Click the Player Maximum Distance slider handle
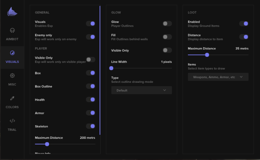260x160 pixels. [x=47, y=144]
